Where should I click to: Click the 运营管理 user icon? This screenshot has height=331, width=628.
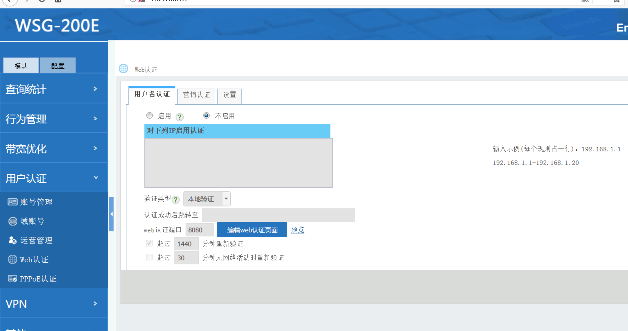pyautogui.click(x=12, y=240)
